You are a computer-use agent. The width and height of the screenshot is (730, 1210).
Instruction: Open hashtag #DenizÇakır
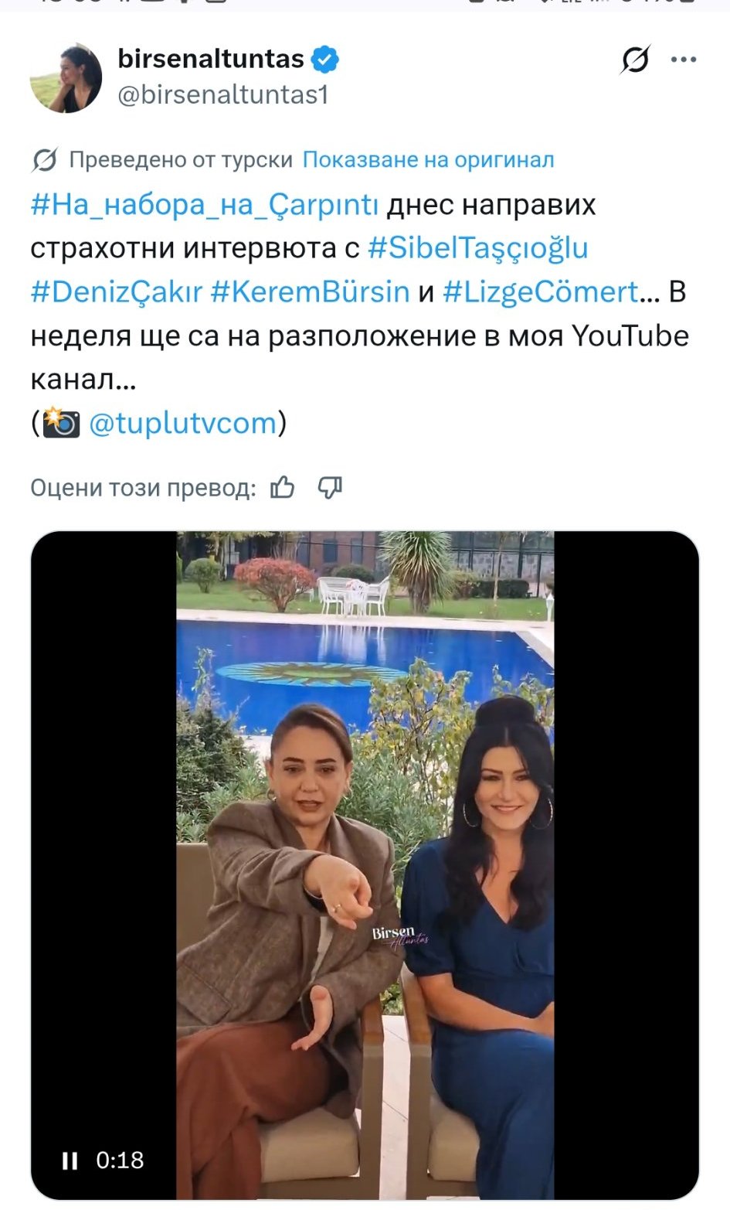point(117,292)
